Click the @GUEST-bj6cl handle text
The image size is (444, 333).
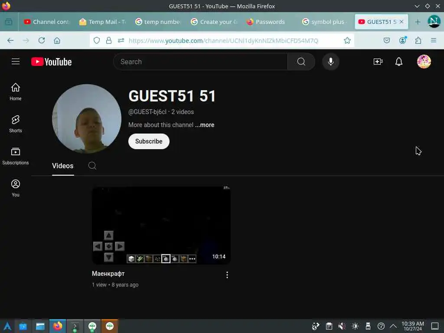(147, 112)
